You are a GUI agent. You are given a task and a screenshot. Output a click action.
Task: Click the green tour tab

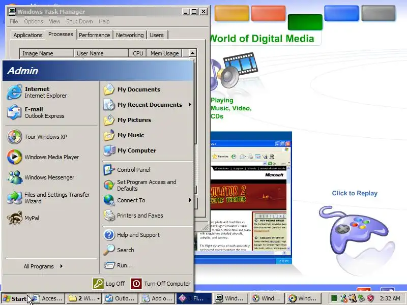[305, 22]
